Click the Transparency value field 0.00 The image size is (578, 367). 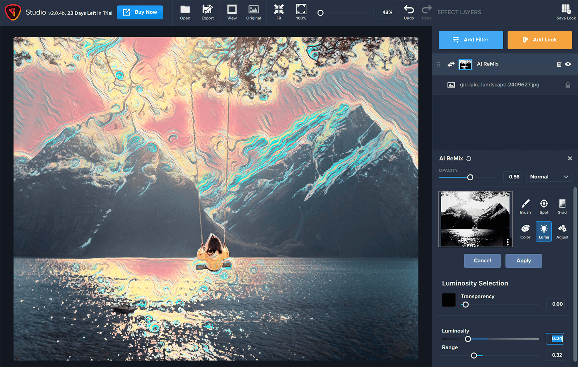(x=555, y=304)
